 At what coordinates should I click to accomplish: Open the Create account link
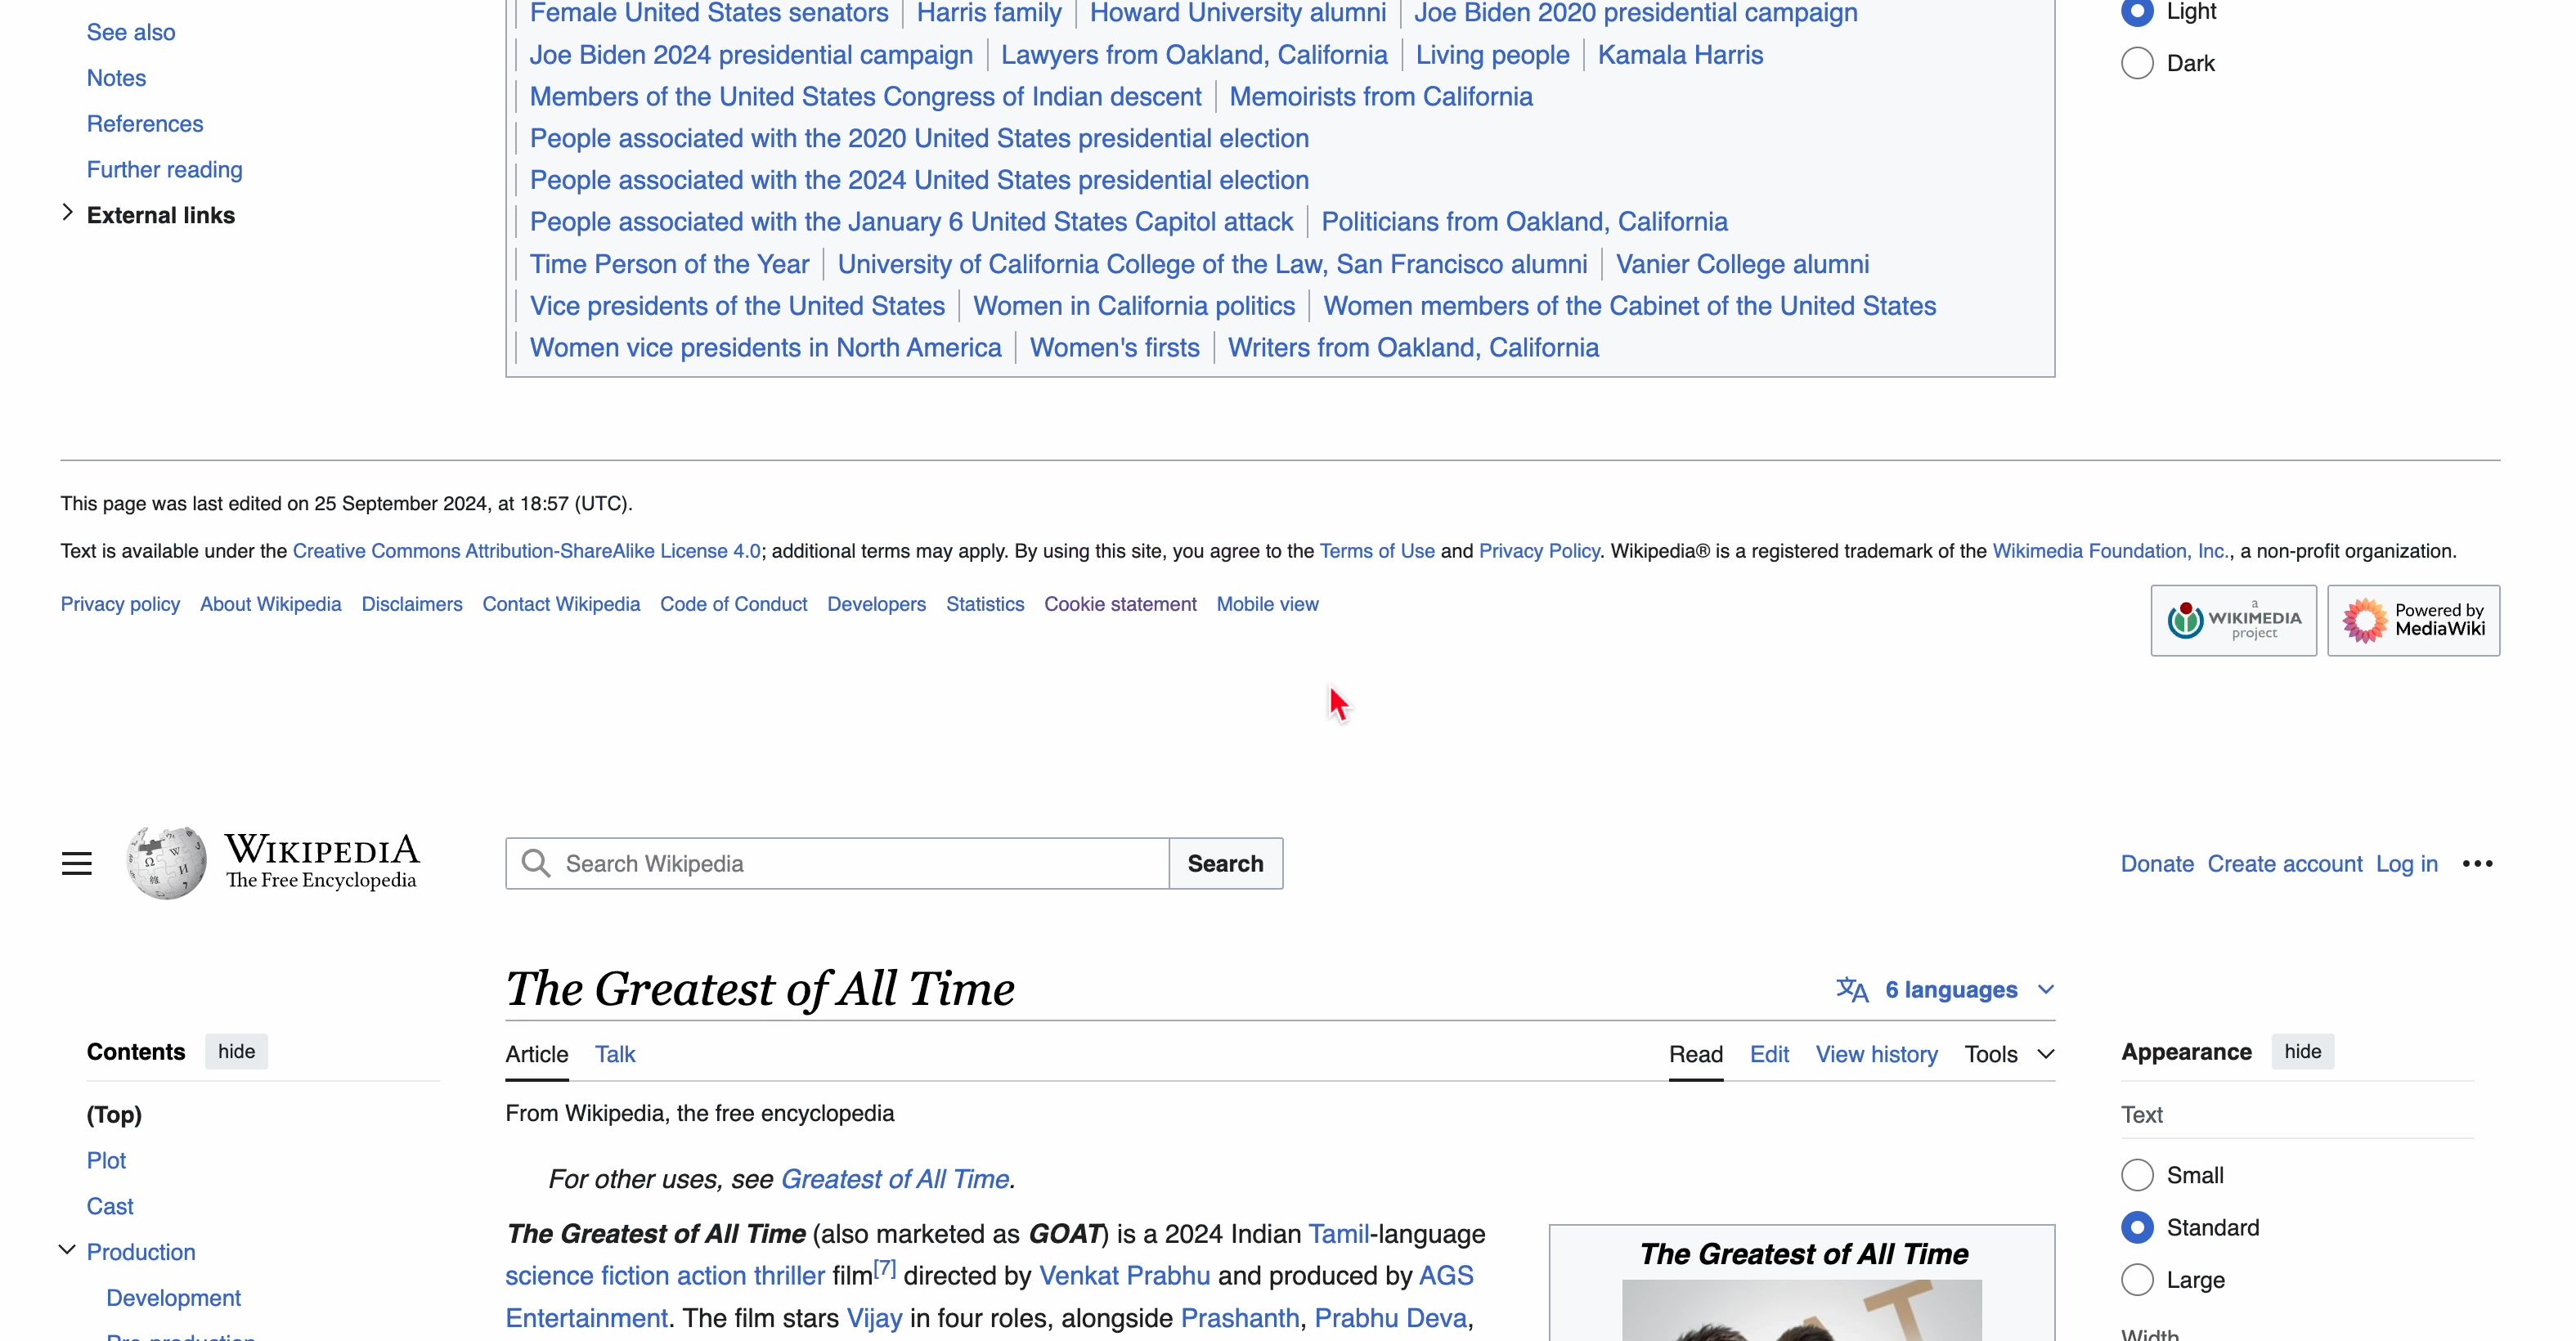2284,863
